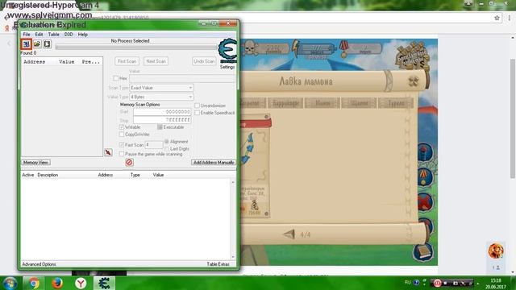Toggle the Hex checkbox

[115, 78]
